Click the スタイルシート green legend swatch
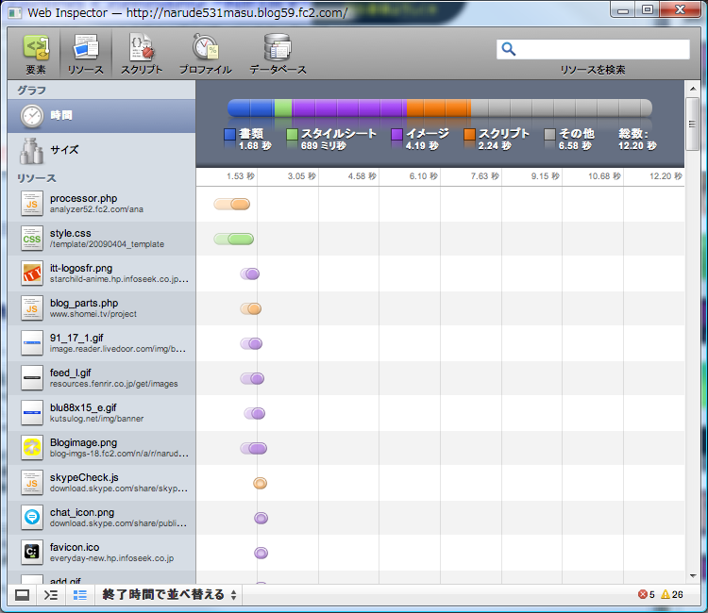 tap(292, 134)
